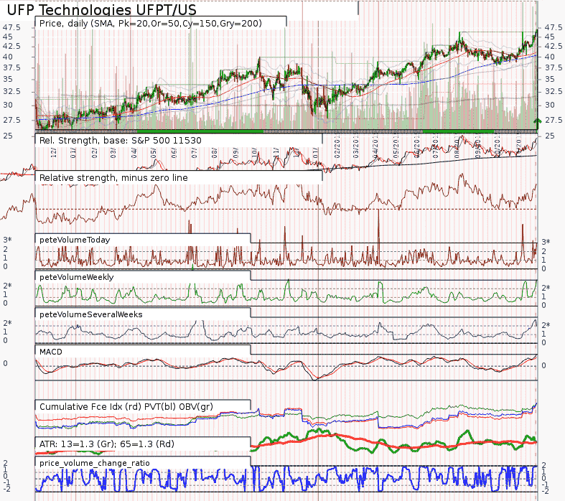Click the peteVolumeToday panel label

75,240
